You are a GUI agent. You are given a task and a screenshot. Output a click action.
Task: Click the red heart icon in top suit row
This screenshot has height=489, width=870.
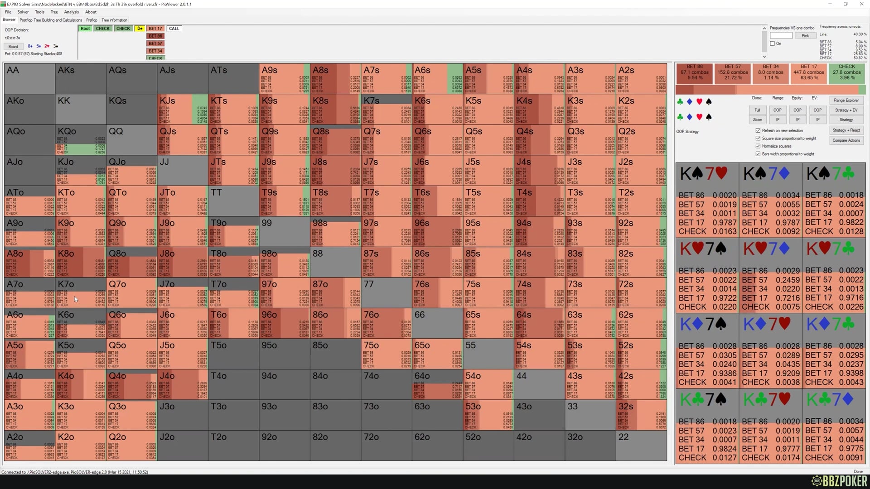(x=699, y=102)
